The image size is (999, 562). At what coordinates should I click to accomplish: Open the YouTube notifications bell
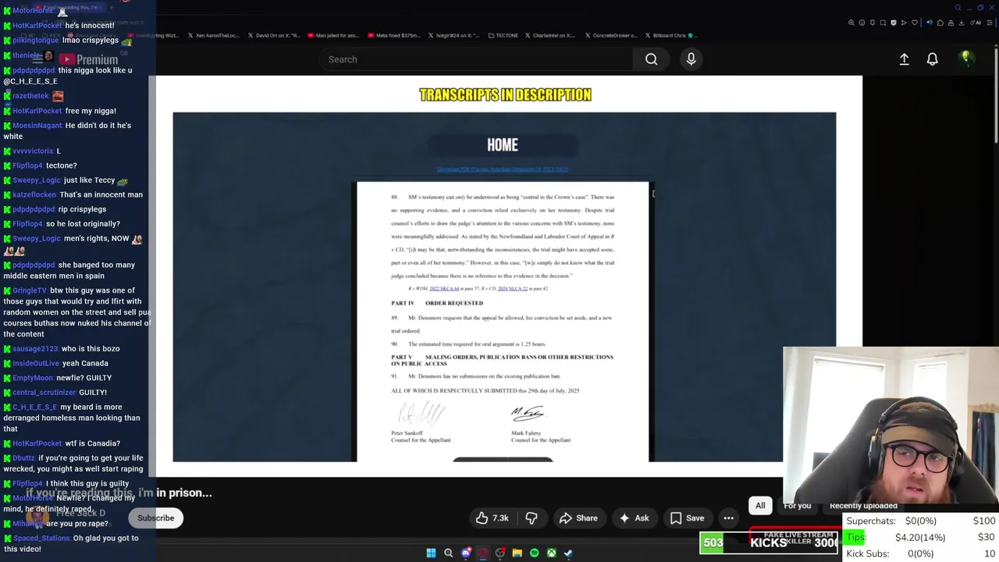[932, 59]
